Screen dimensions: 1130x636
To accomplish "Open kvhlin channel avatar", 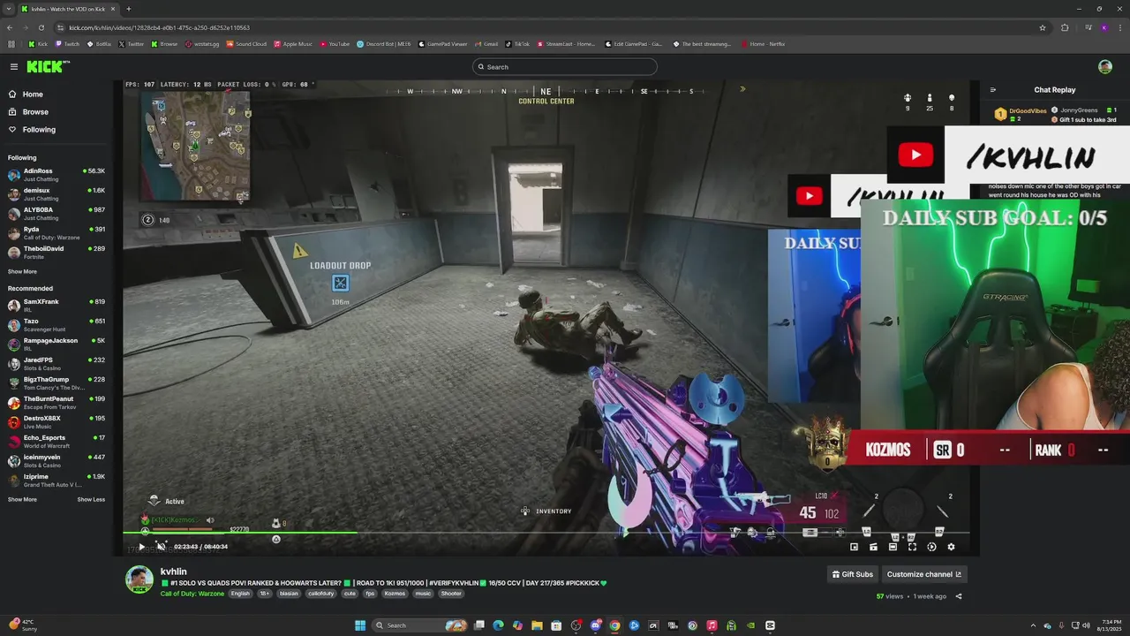I will click(139, 579).
